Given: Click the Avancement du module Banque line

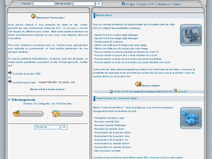Looking at the screenshot, I should (x=112, y=147).
